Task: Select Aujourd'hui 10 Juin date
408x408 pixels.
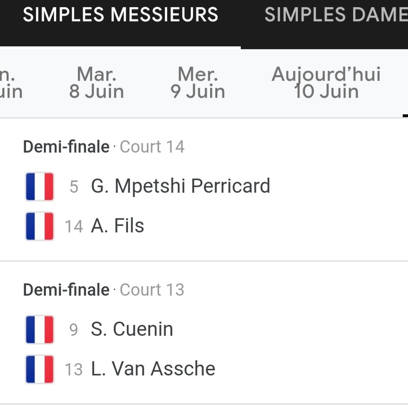Action: pyautogui.click(x=326, y=83)
